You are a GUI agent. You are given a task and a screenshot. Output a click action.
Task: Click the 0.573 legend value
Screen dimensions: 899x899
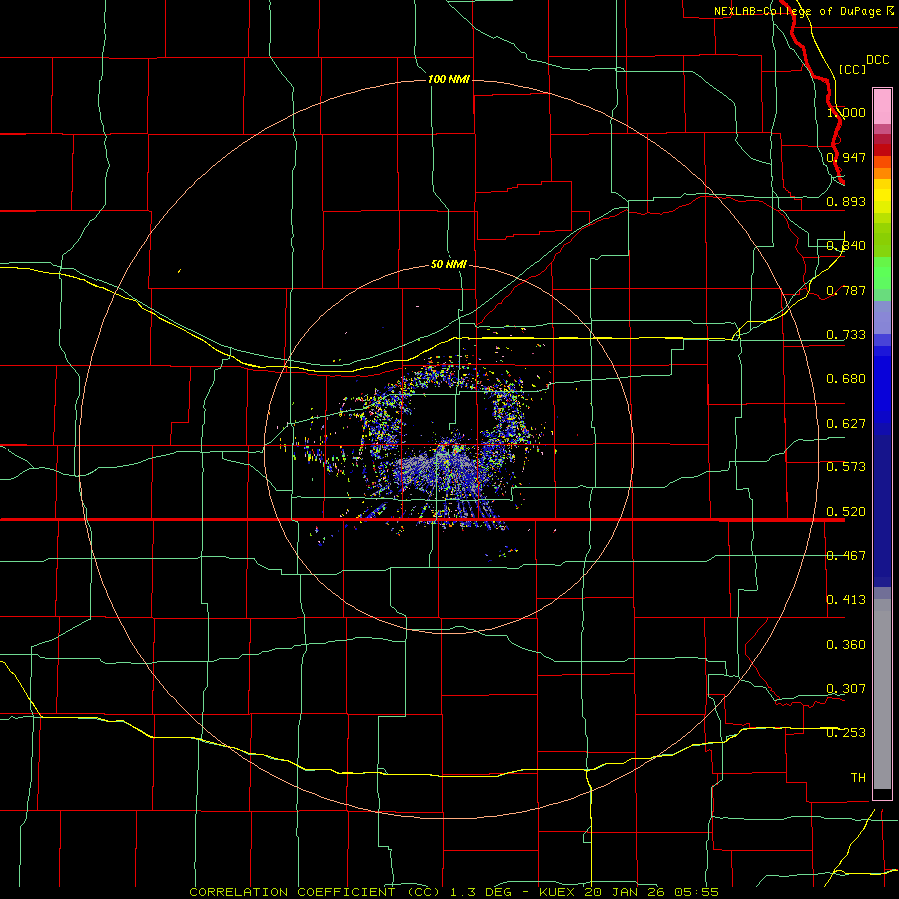pyautogui.click(x=846, y=467)
